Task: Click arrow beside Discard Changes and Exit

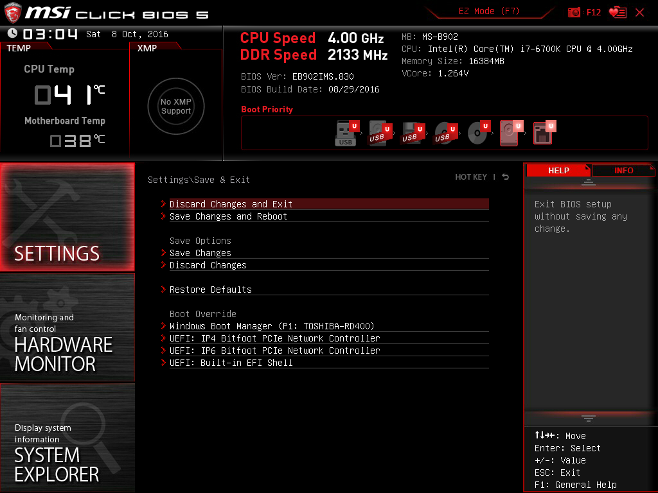Action: tap(164, 204)
